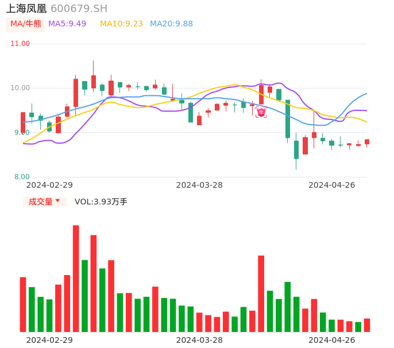Click the last red volume bar on right
This screenshot has width=394, height=348.
pyautogui.click(x=367, y=325)
